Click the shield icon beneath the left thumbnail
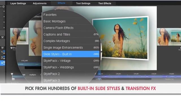The height and width of the screenshot is (101, 181). coord(12,48)
